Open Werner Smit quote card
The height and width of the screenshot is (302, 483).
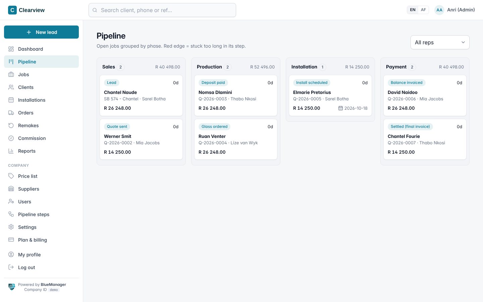141,139
